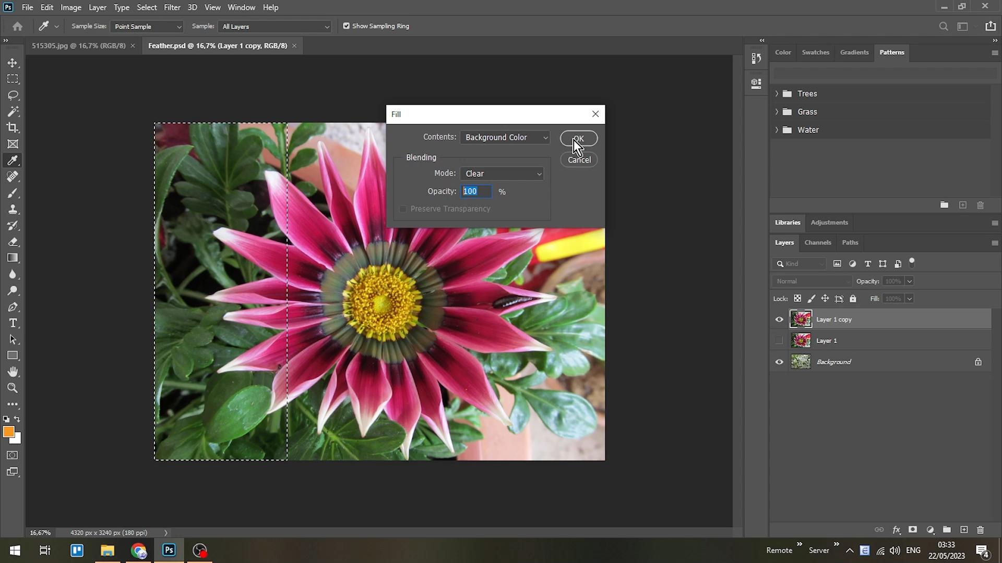Open the blending Mode dropdown showing Clear
Viewport: 1002px width, 563px height.
pos(539,173)
